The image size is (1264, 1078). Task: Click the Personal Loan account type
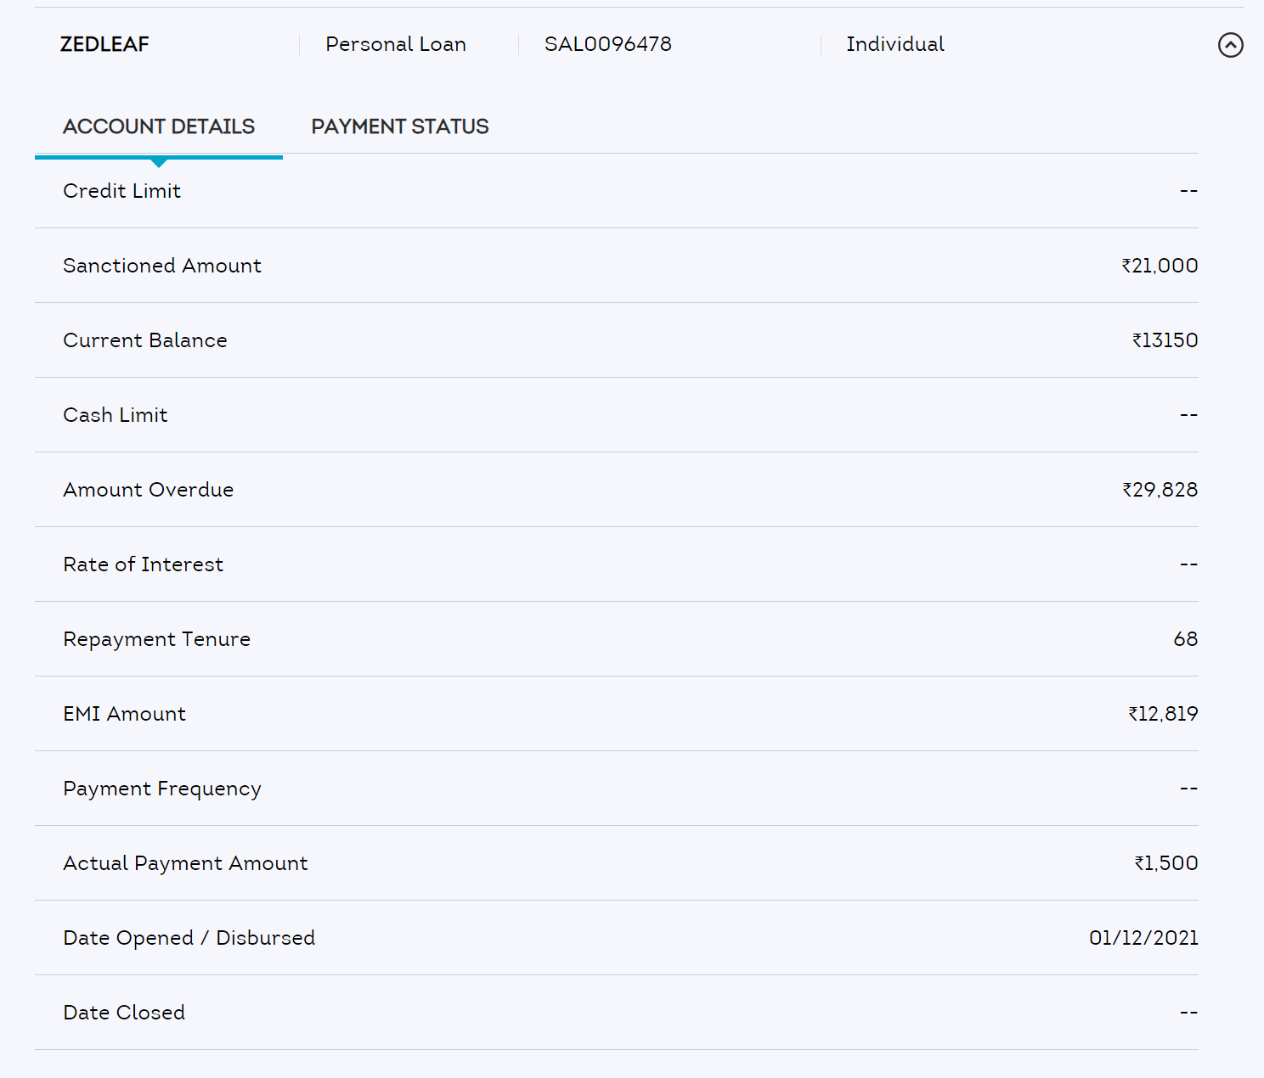(395, 44)
